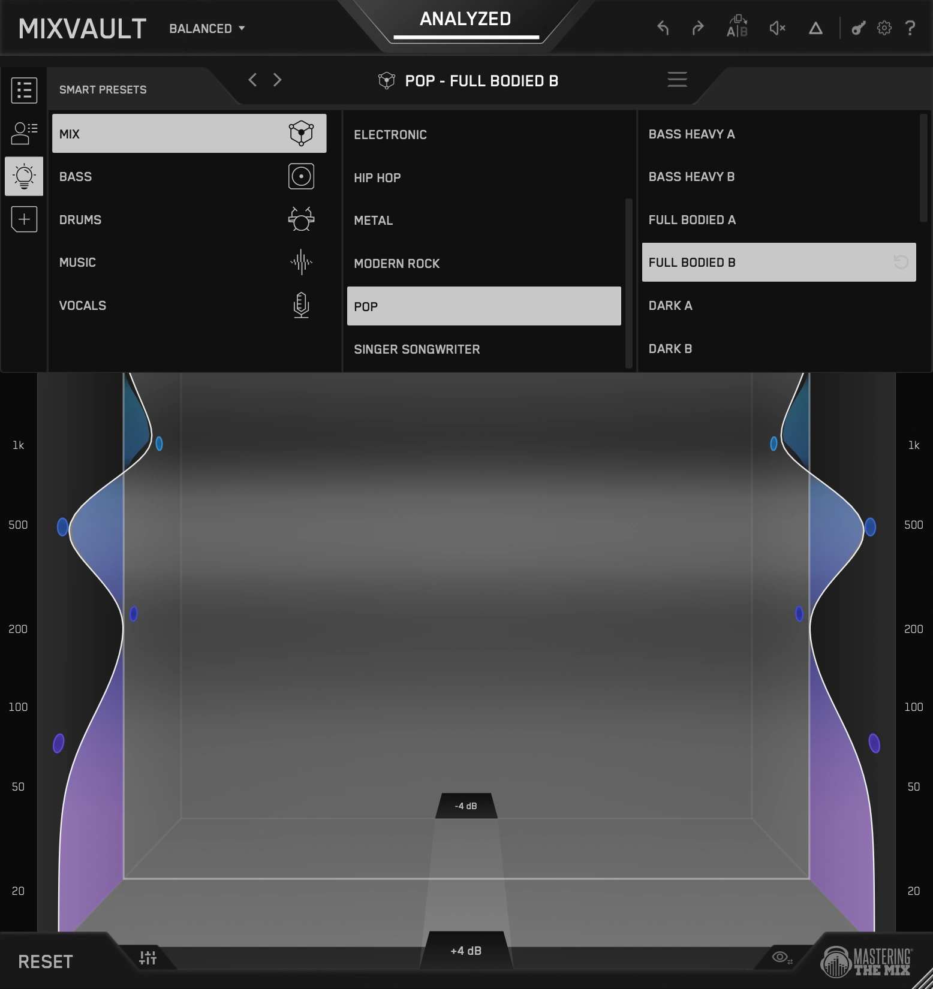The image size is (933, 989).
Task: Click the SMART PRESETS header label
Action: (x=103, y=90)
